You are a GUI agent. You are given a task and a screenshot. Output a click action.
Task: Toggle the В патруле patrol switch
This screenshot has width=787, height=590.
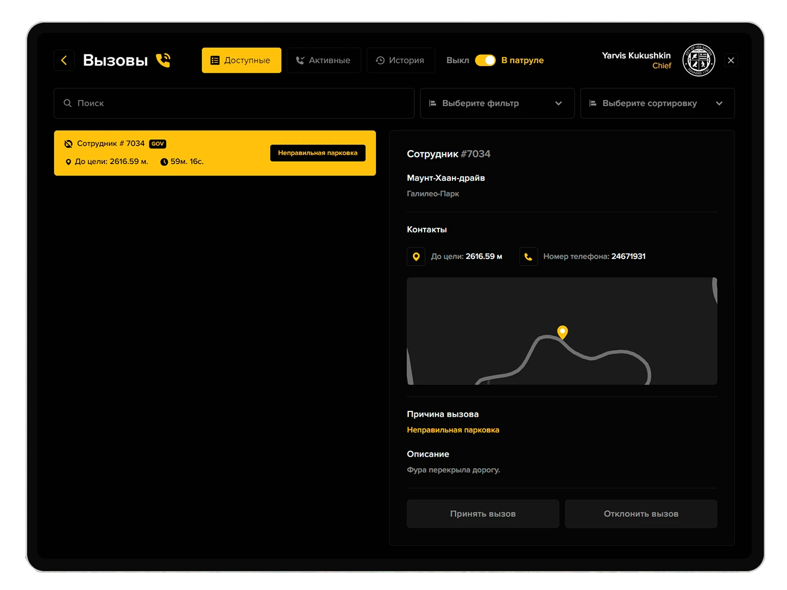485,60
